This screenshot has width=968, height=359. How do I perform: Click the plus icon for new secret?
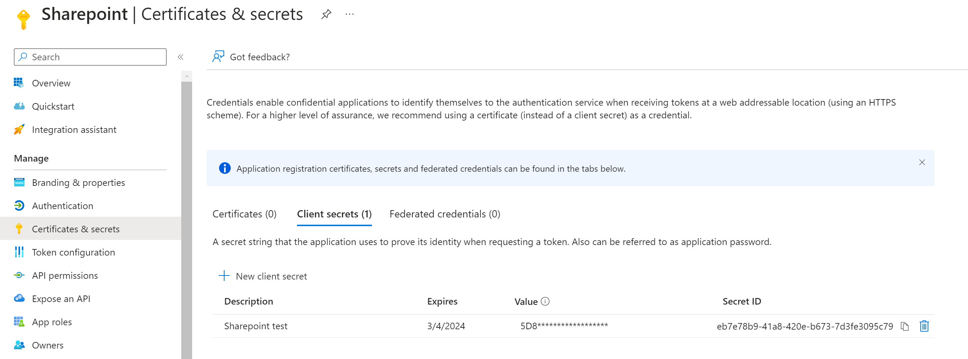(224, 276)
